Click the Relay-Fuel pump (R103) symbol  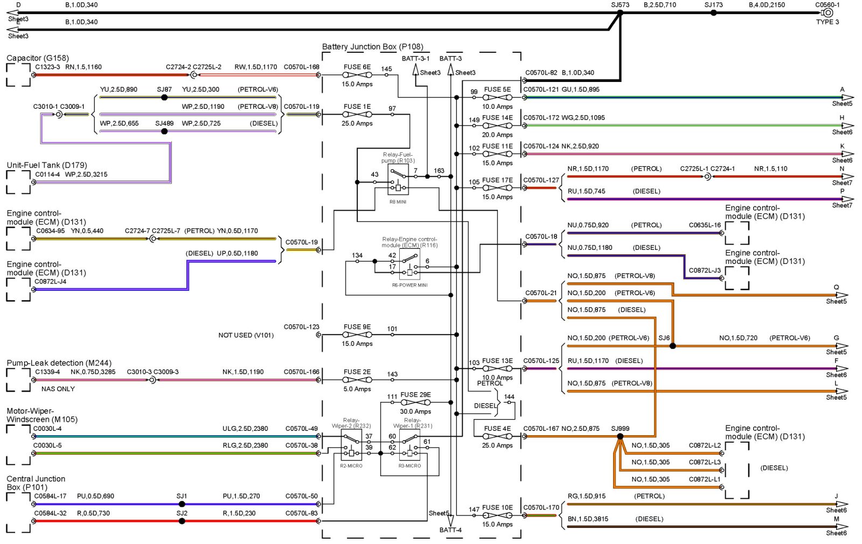pyautogui.click(x=398, y=180)
